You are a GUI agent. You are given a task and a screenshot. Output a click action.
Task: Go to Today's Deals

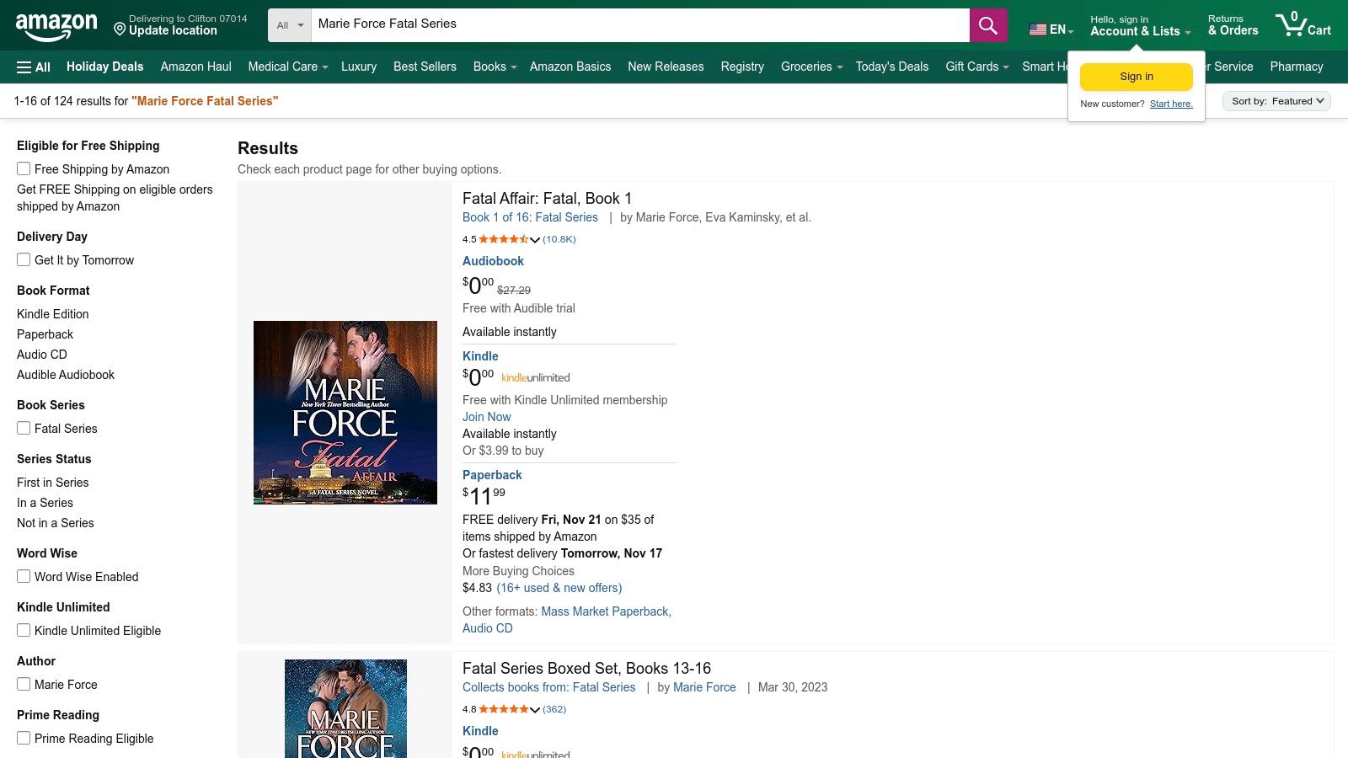892,67
